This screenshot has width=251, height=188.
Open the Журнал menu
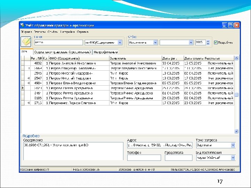tap(26, 32)
